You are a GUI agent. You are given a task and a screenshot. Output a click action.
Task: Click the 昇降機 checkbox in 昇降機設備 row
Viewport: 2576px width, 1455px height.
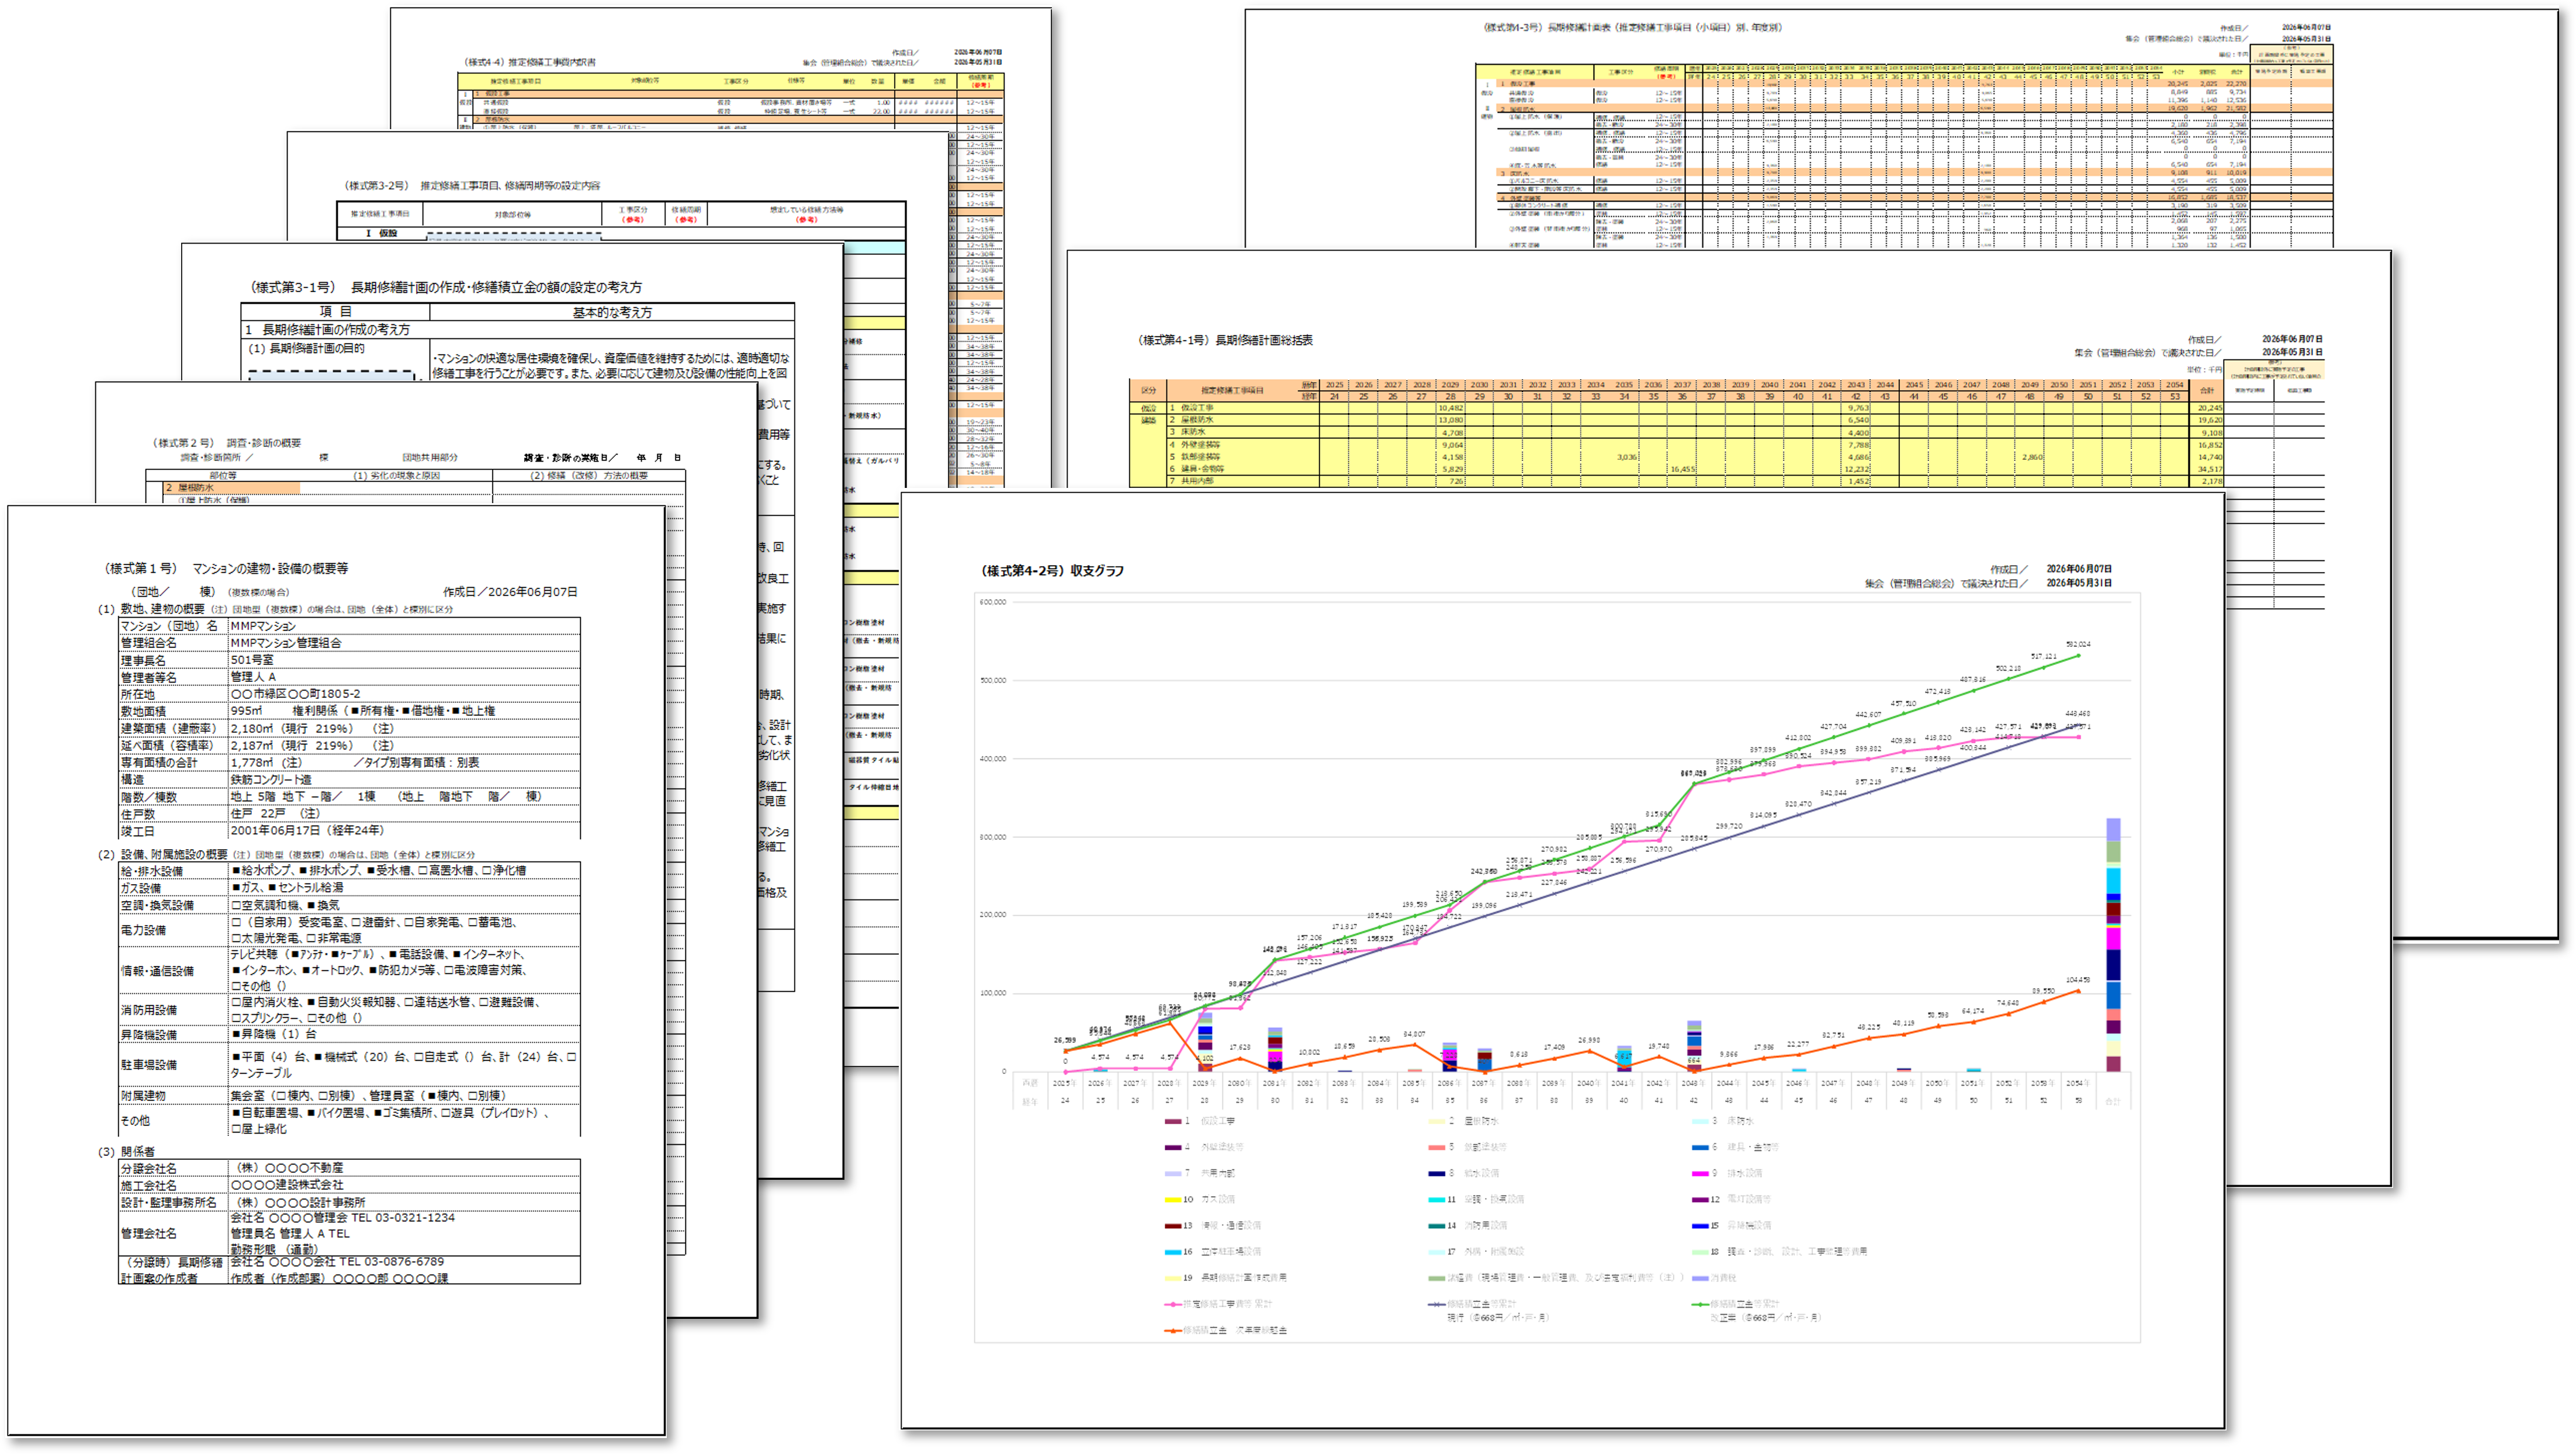tap(237, 1034)
